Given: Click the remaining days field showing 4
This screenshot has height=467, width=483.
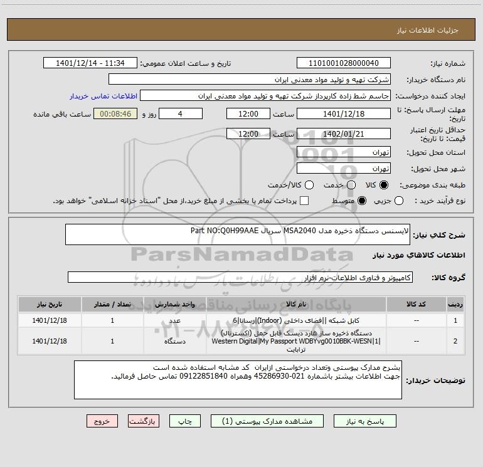Looking at the screenshot, I should pyautogui.click(x=181, y=113).
